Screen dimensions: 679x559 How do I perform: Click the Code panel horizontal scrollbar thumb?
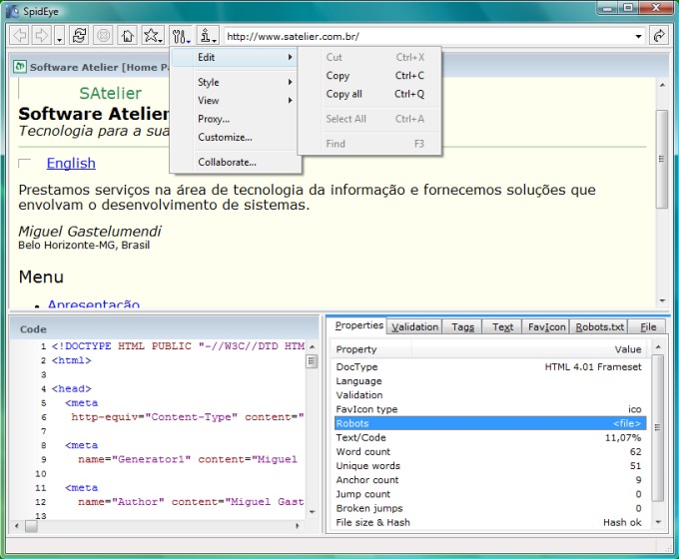(x=31, y=526)
